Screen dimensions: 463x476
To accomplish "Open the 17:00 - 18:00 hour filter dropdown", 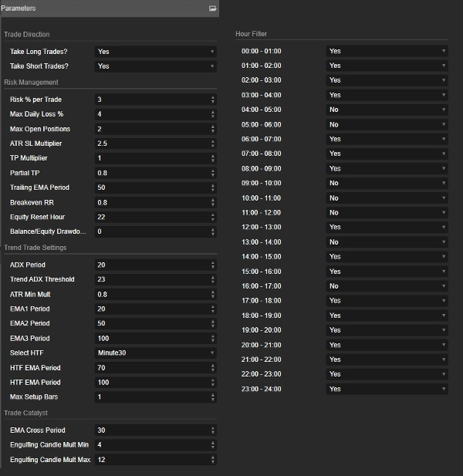I will [x=387, y=301].
